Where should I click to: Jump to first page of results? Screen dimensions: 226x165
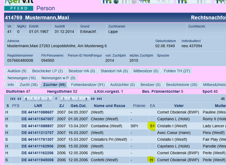(12, 99)
